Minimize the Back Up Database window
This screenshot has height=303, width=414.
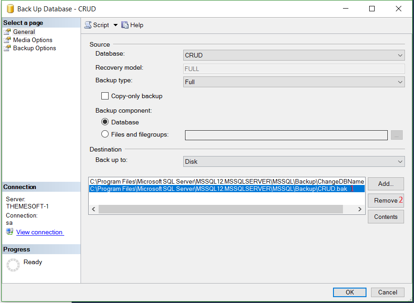tap(346, 9)
